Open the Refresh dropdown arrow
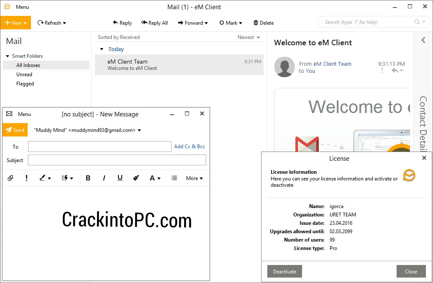Viewport: 433px width, 283px height. pyautogui.click(x=64, y=23)
